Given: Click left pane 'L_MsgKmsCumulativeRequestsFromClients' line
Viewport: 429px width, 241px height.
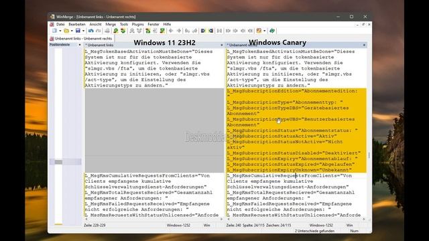Looking at the screenshot, I should pos(147,175).
